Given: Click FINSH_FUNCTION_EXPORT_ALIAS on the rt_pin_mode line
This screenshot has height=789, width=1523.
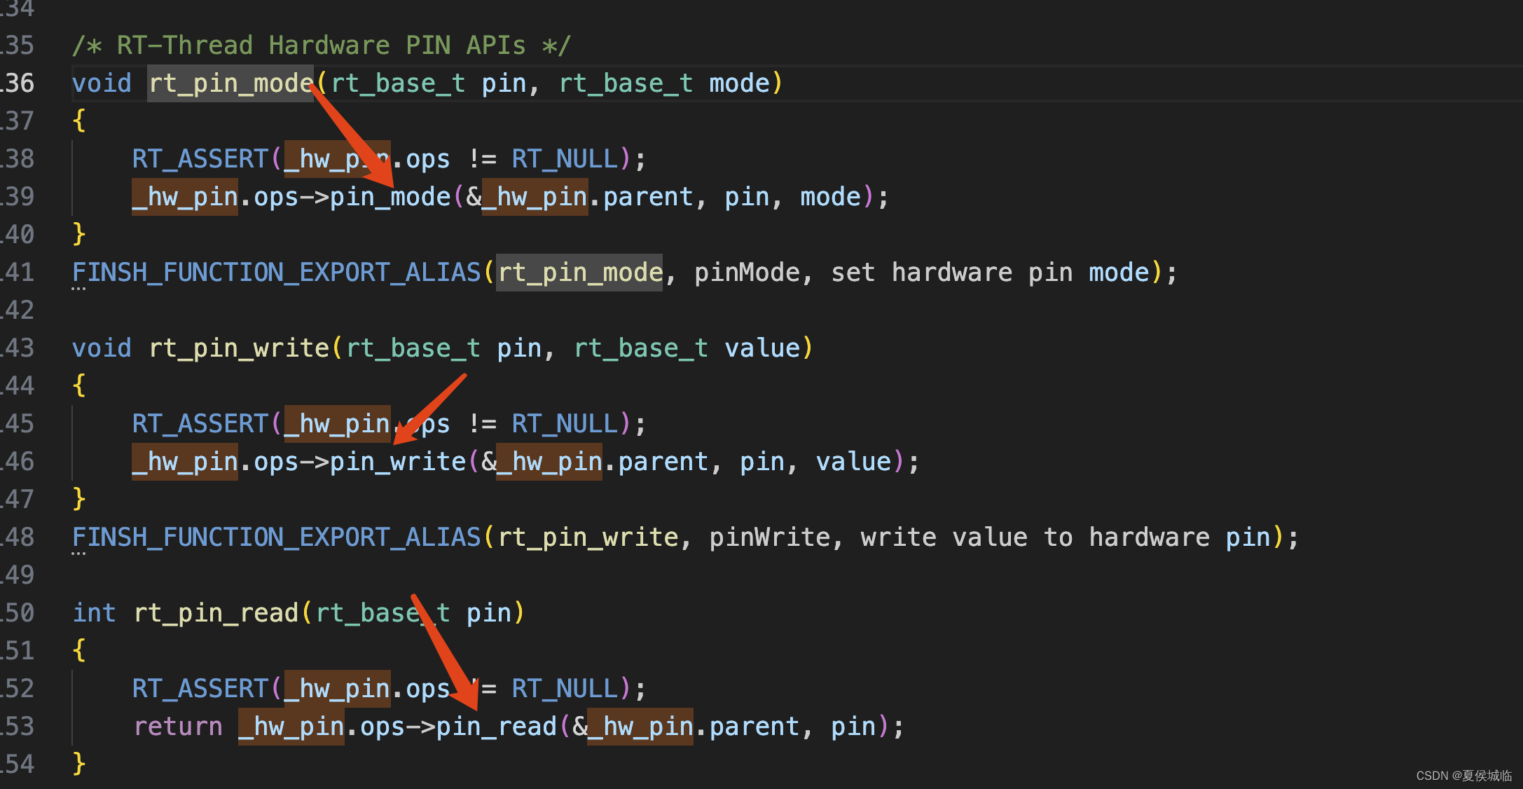Looking at the screenshot, I should (277, 273).
